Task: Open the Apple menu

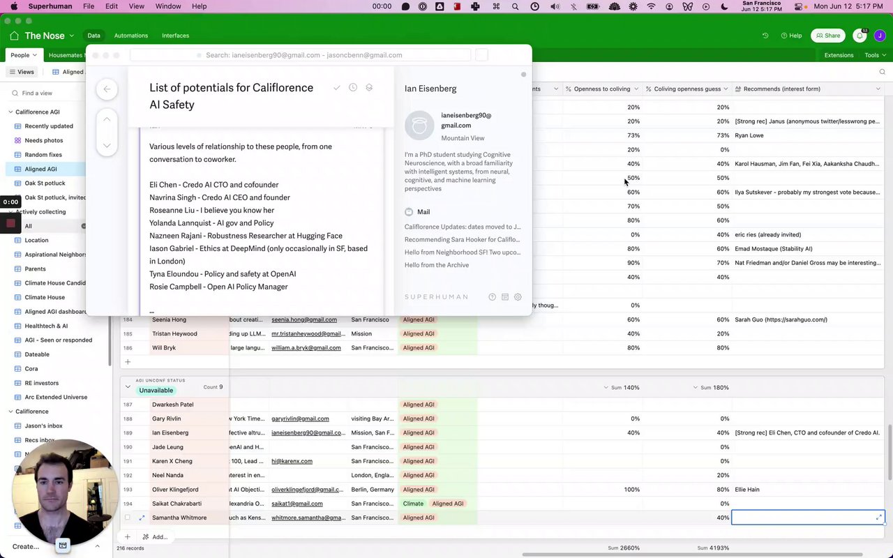Action: pyautogui.click(x=13, y=6)
